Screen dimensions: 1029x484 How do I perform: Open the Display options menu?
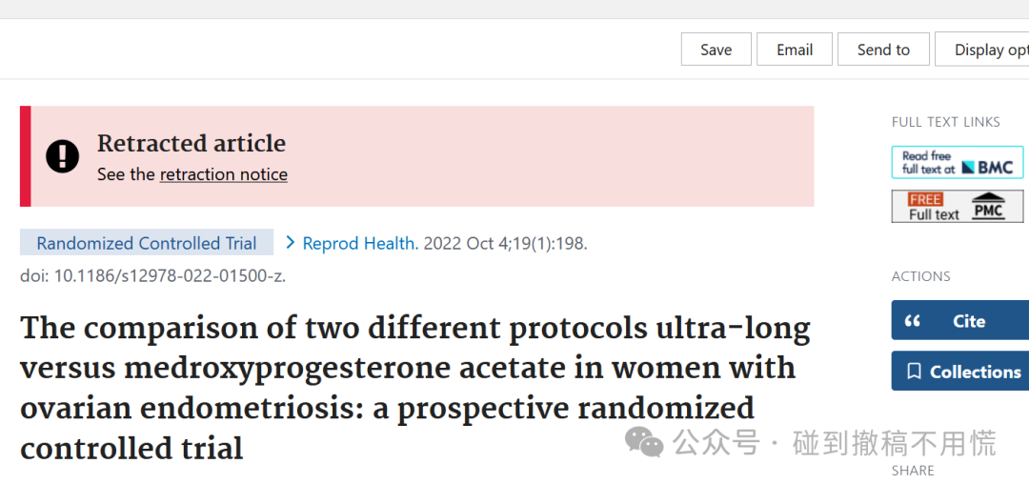coord(982,50)
